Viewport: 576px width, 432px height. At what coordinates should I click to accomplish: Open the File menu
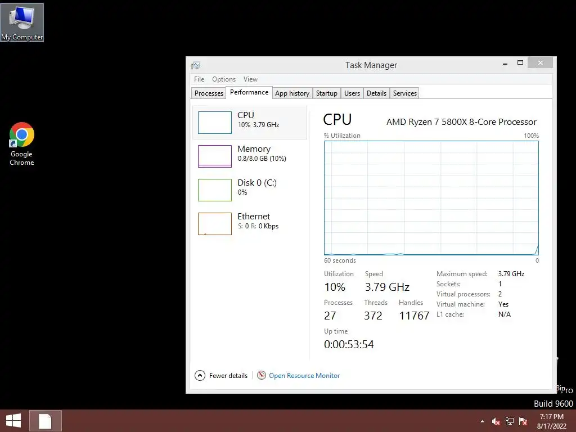point(199,79)
